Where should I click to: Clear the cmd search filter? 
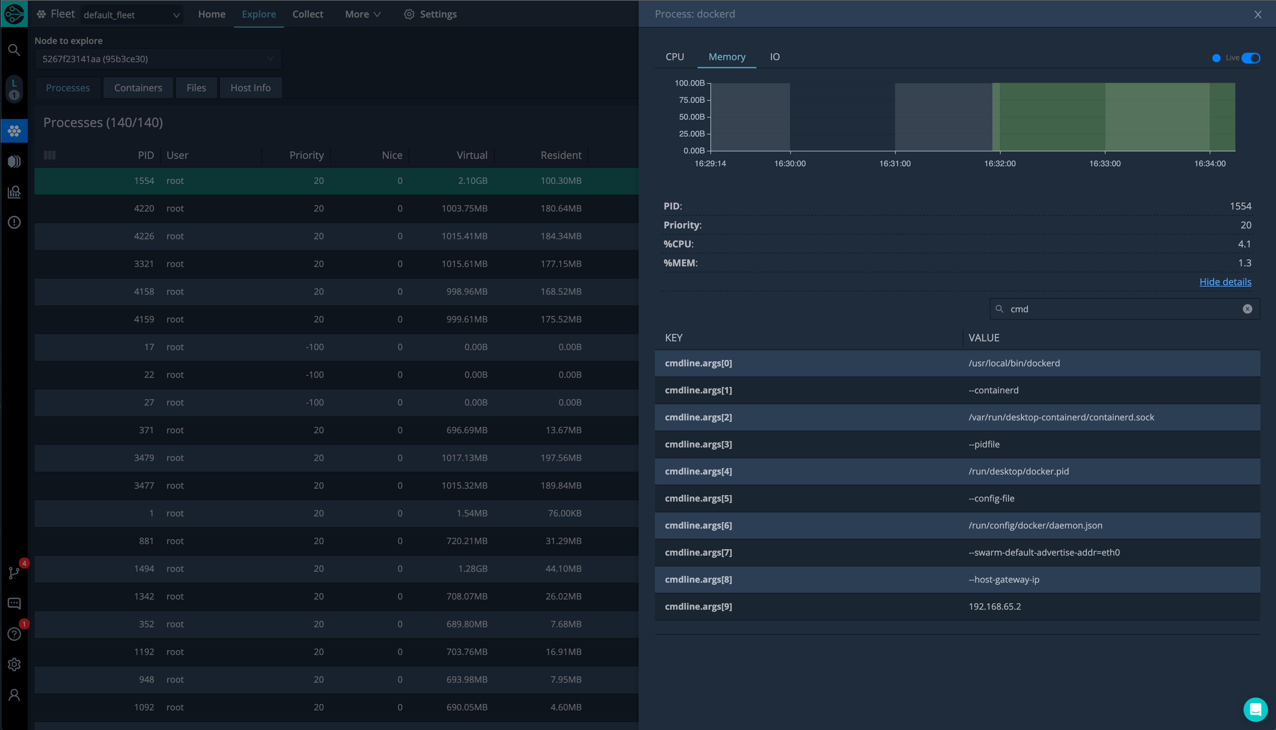[1247, 309]
